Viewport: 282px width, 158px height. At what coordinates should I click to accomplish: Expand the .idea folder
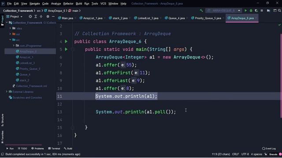pos(10,28)
